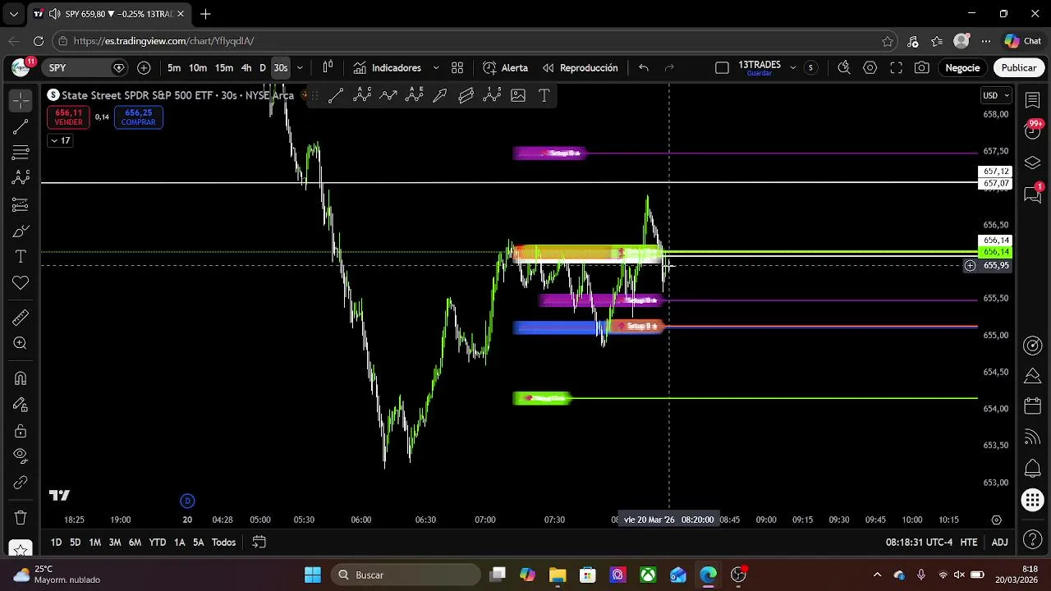1051x591 pixels.
Task: Open the UTC-4 timezone menu
Action: coord(919,543)
